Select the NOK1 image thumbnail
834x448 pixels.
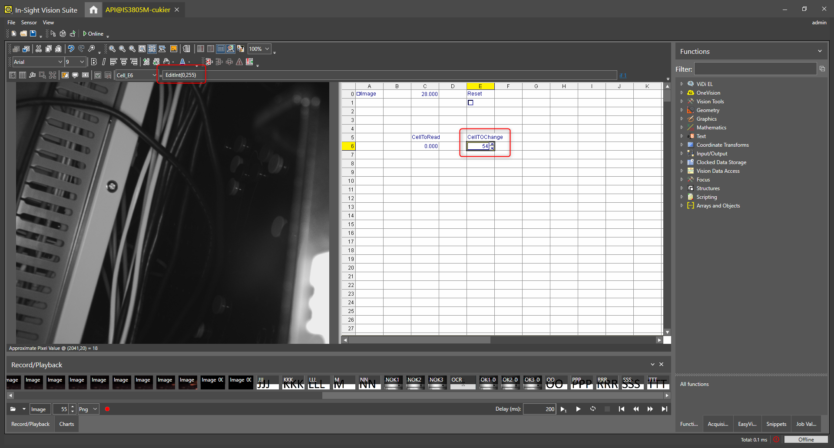(x=393, y=382)
